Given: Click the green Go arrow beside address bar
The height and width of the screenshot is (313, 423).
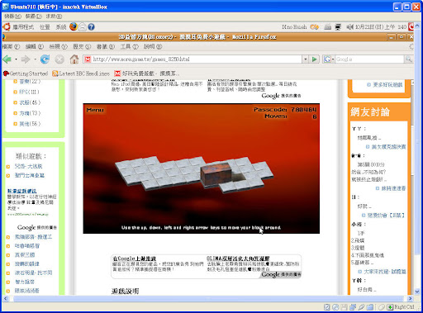Looking at the screenshot, I should point(314,59).
